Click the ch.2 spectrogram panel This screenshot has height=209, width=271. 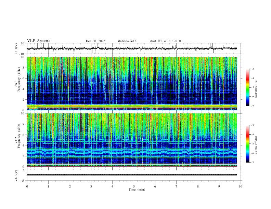tap(132, 140)
